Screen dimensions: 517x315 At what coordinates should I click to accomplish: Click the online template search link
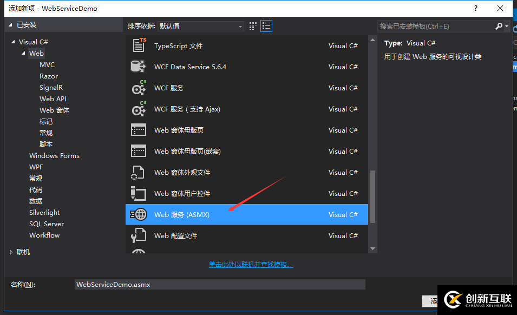click(x=251, y=265)
